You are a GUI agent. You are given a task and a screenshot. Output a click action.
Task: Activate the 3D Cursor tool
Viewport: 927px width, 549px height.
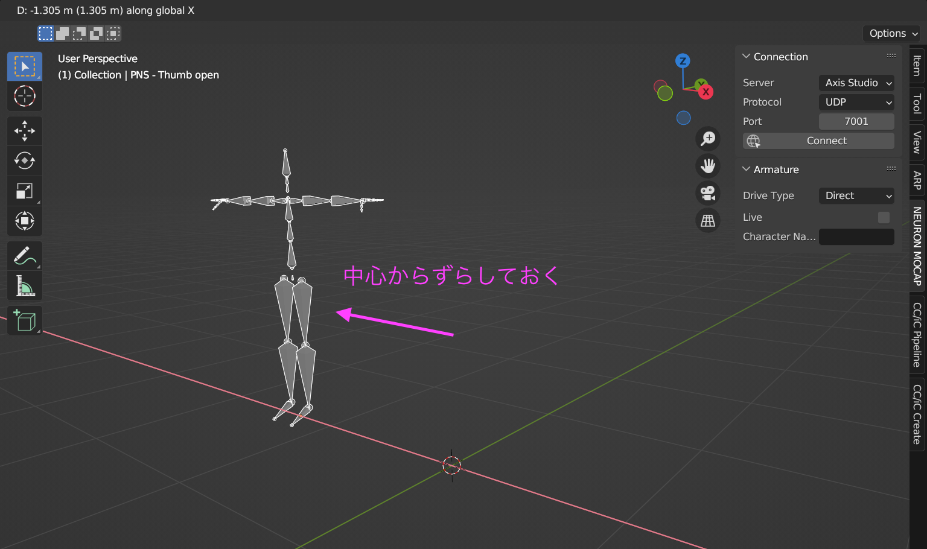[25, 96]
